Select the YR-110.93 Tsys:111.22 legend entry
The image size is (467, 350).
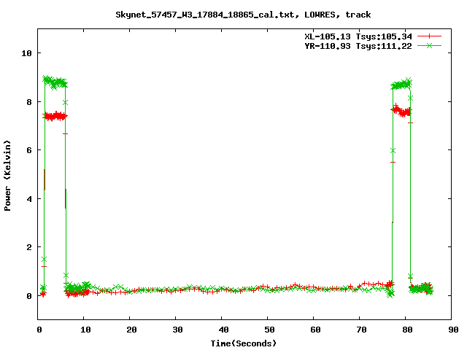(358, 46)
